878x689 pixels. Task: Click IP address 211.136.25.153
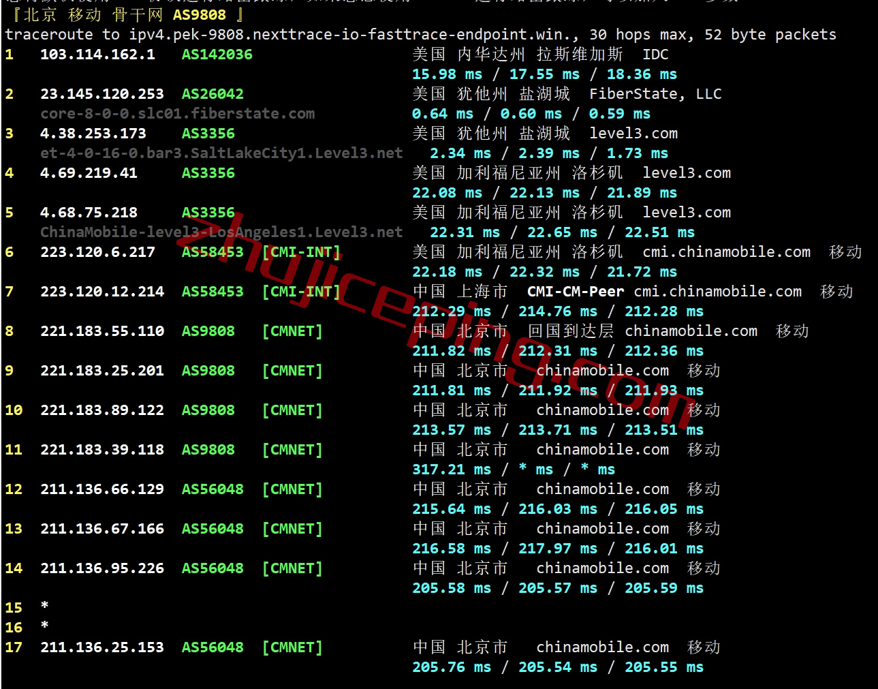[x=102, y=647]
